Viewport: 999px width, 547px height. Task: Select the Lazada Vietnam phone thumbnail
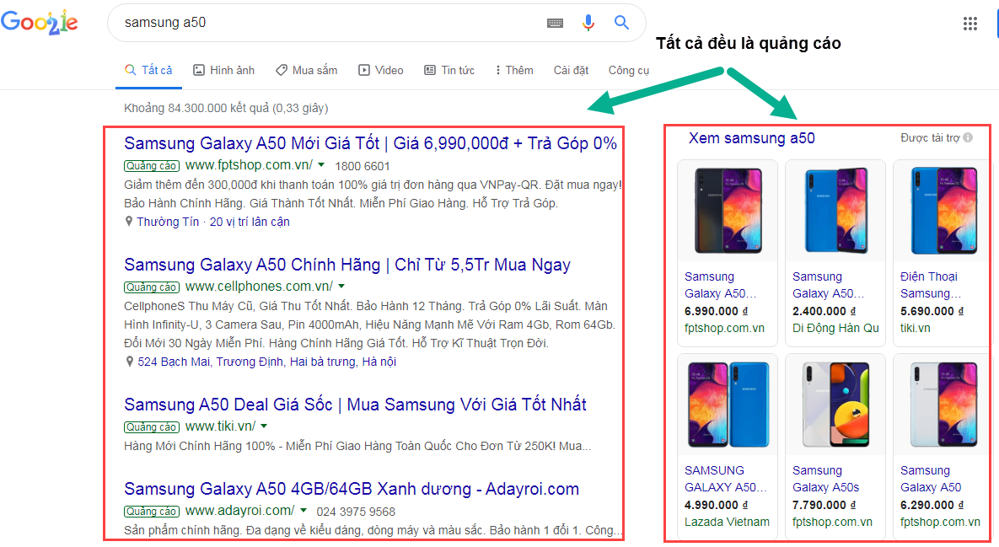[727, 404]
